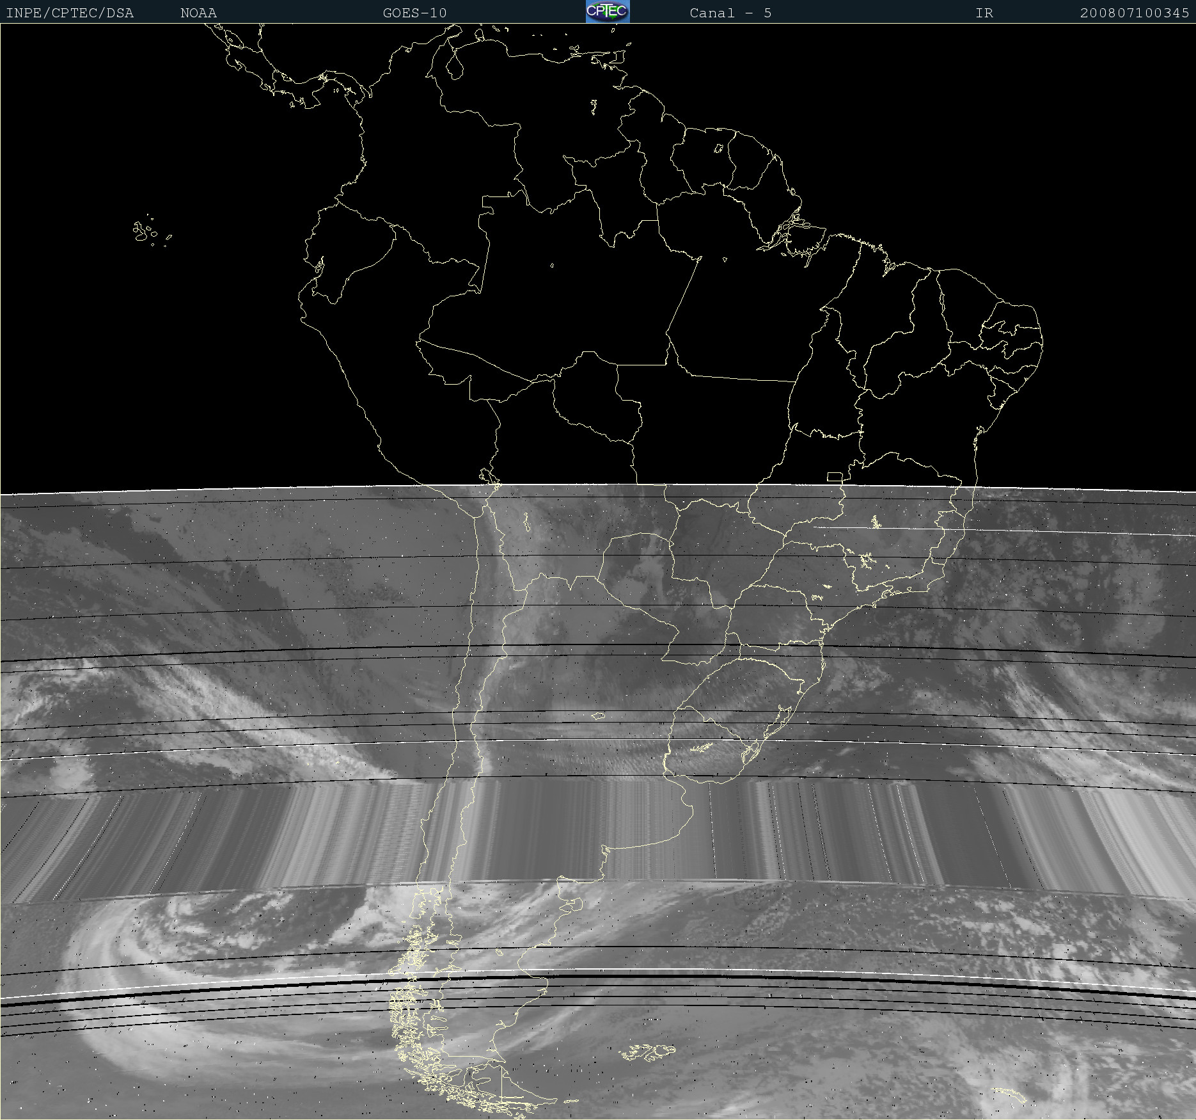Screen dimensions: 1196x1120
Task: Click the GOES-10 satellite label
Action: tap(414, 13)
